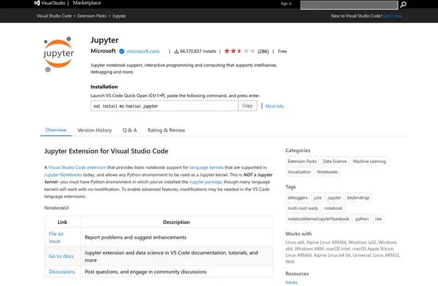
Task: Open the More Info link
Action: click(274, 106)
